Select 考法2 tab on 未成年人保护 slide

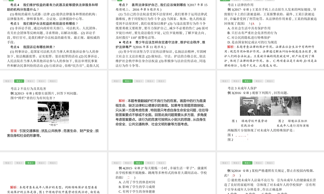236,81
